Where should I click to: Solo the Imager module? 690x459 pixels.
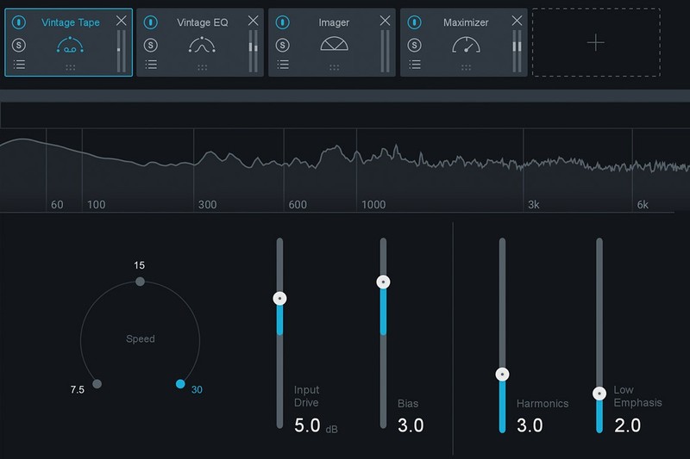coord(283,44)
